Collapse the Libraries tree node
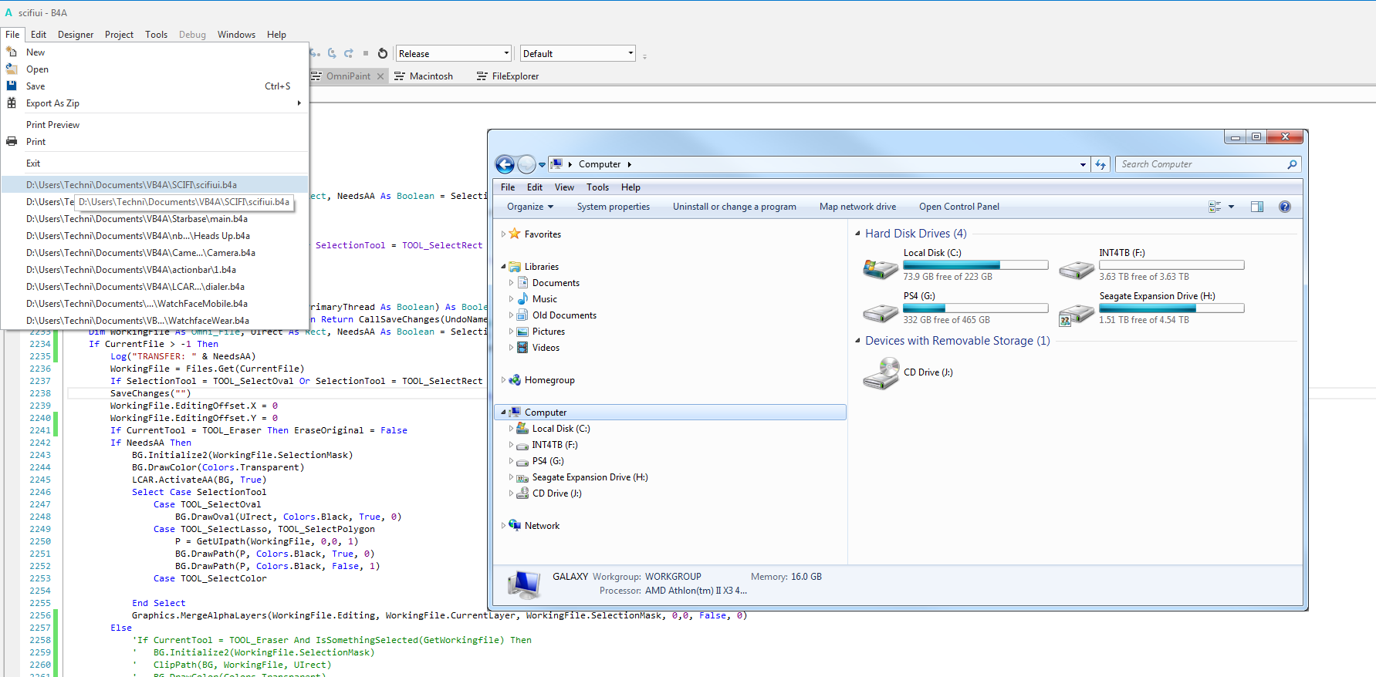 click(503, 267)
